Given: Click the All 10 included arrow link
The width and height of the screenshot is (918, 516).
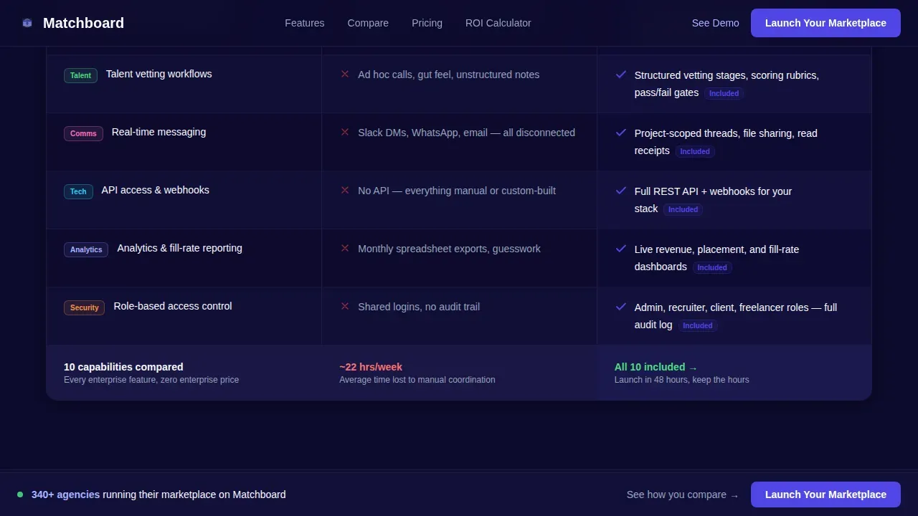Looking at the screenshot, I should 656,367.
